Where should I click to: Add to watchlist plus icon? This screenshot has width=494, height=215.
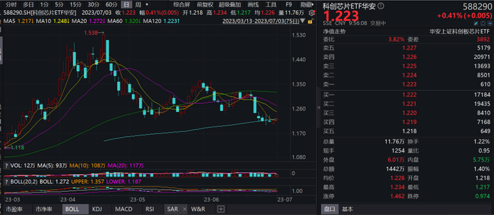tap(489, 23)
